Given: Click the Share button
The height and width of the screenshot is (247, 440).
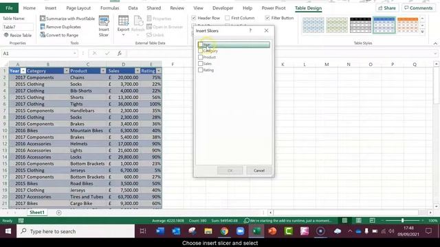Looking at the screenshot, I should pos(387,8).
